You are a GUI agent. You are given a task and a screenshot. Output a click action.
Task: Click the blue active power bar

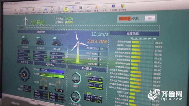pos(52,71)
